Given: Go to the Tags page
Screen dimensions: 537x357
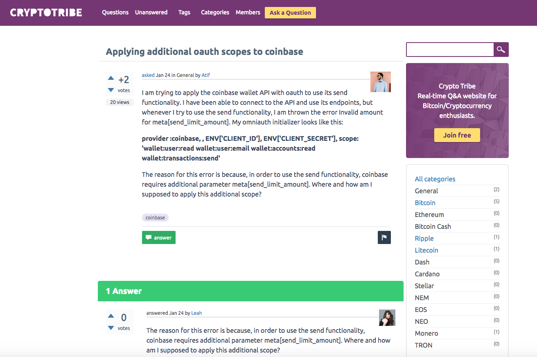Looking at the screenshot, I should [184, 12].
